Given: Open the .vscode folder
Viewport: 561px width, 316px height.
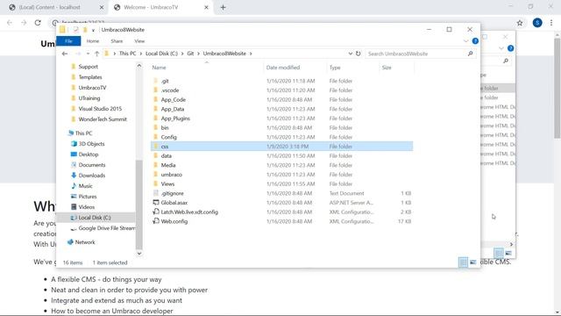Looking at the screenshot, I should pyautogui.click(x=169, y=90).
